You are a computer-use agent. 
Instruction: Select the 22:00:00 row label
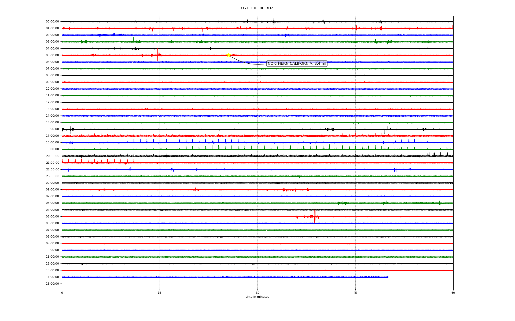(52, 170)
